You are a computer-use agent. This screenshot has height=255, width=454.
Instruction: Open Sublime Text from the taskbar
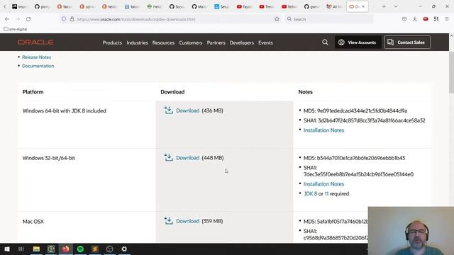[95, 249]
